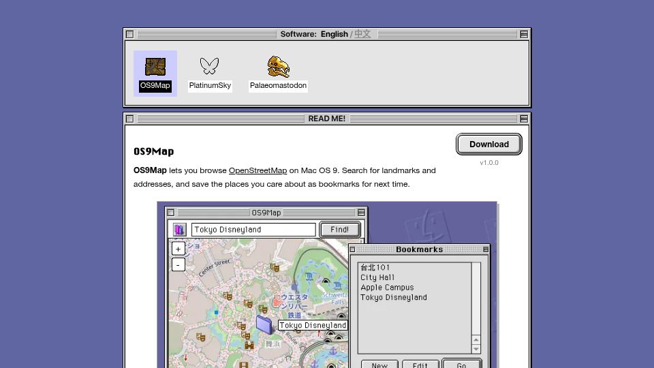Open the OpenStreetMap link

(258, 170)
